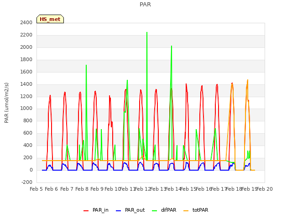Click the blue PAR_out legend color marker
The height and width of the screenshot is (219, 292).
[118, 211]
